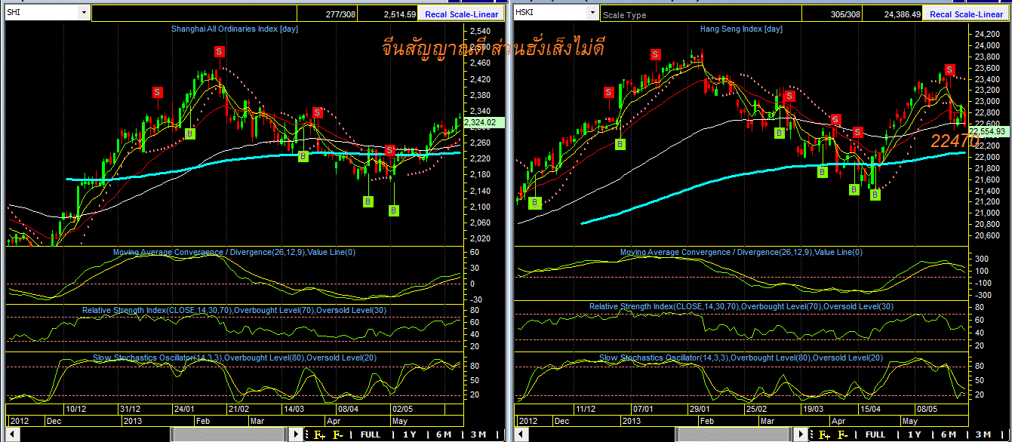The image size is (1012, 442).
Task: Click the 02/05 date label on Shanghai axis
Action: [x=404, y=408]
